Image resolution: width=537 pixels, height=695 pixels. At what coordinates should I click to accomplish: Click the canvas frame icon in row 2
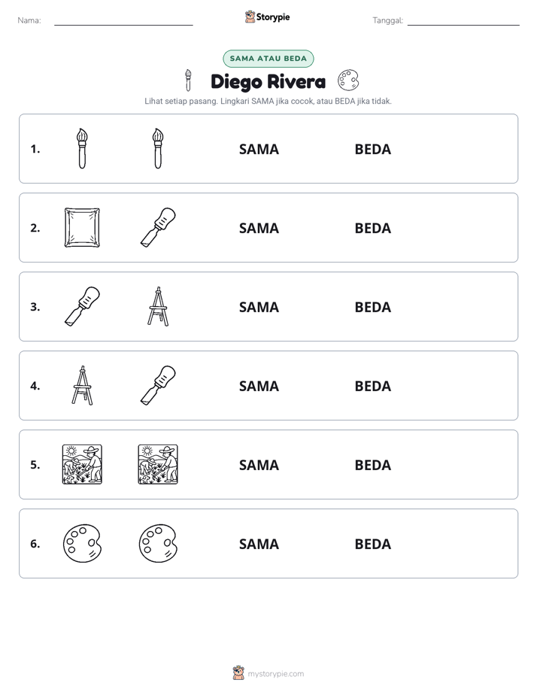click(82, 227)
